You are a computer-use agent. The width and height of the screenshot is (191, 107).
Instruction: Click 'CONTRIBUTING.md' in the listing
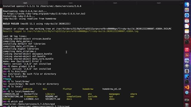click(x=13, y=96)
